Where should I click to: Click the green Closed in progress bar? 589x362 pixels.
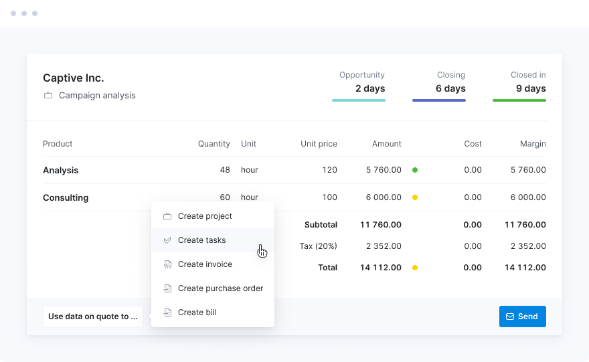(x=519, y=100)
